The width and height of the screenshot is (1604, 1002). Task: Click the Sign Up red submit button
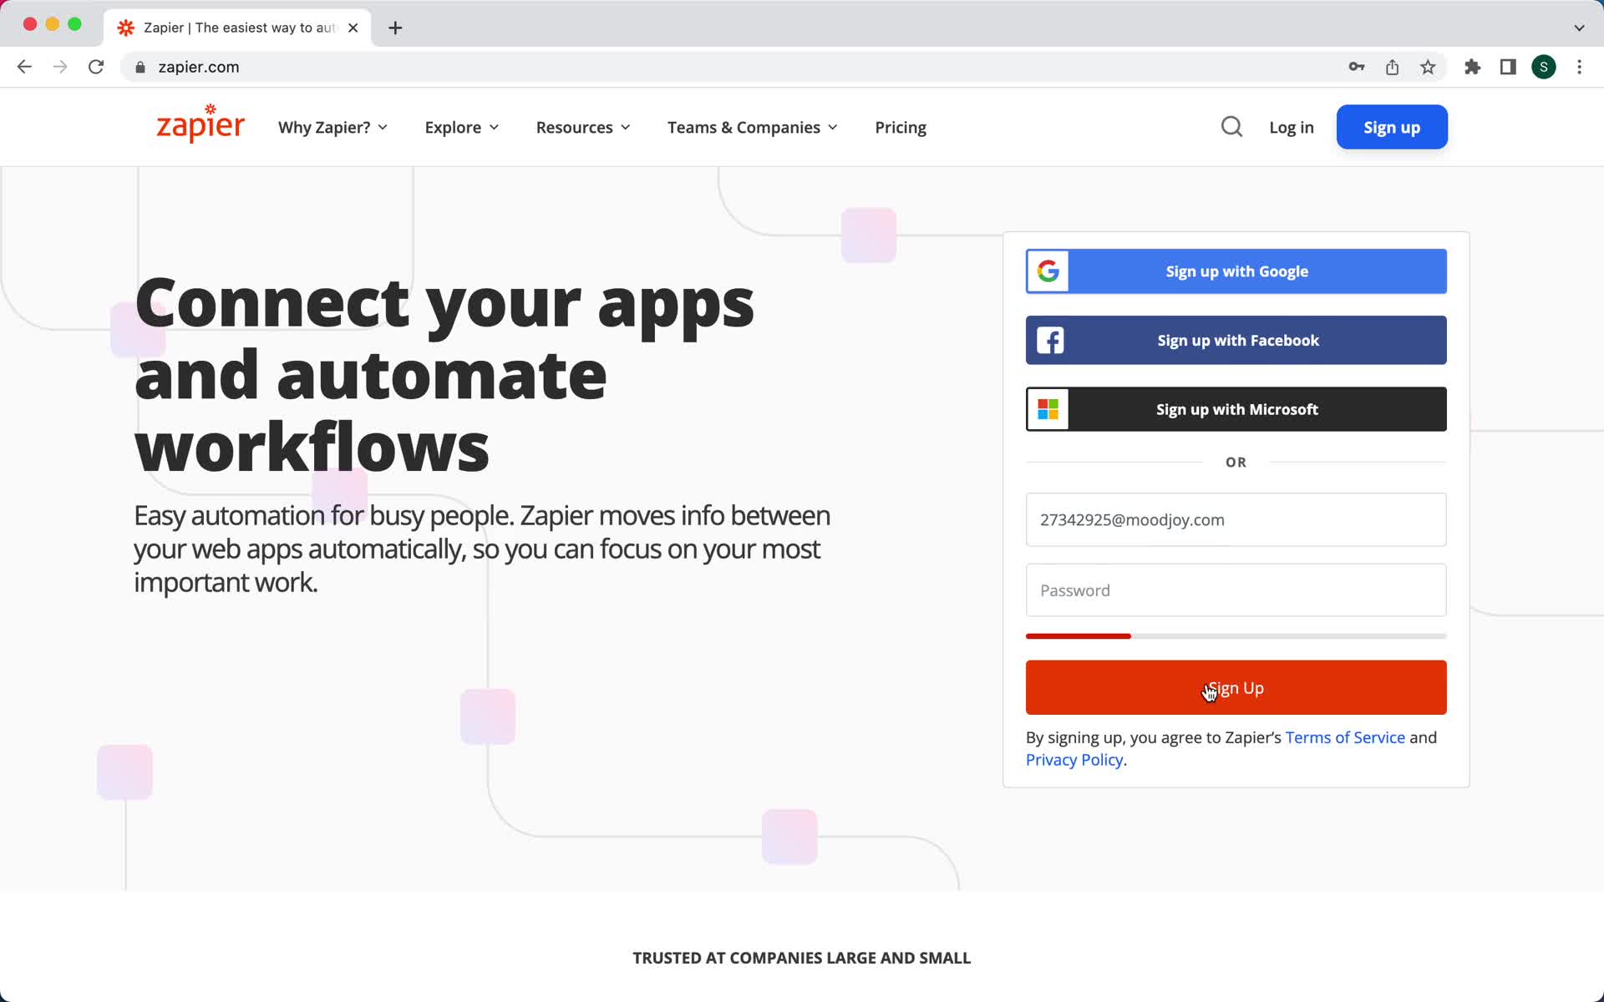point(1236,687)
